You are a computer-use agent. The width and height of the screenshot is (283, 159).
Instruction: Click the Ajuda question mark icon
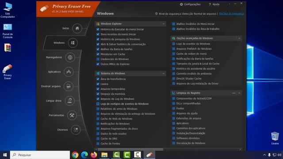(210, 4)
